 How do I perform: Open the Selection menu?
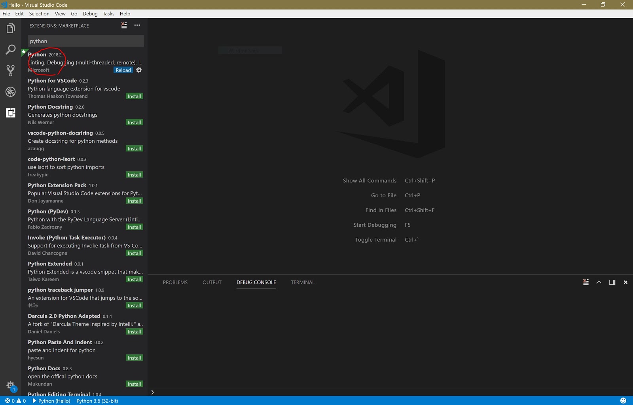click(x=39, y=13)
